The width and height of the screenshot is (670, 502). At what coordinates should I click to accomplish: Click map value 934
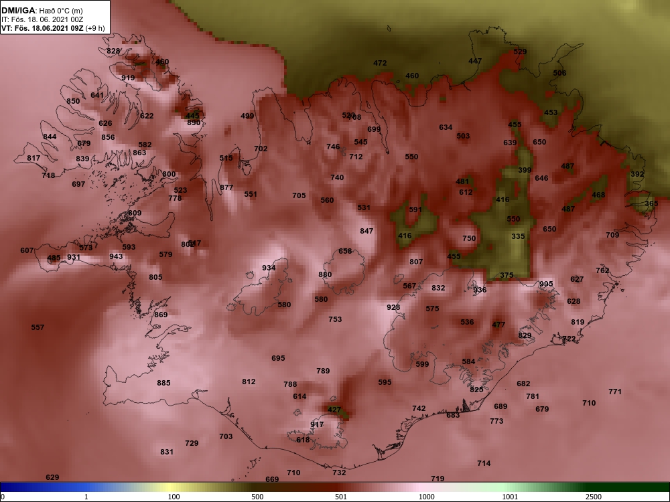click(x=269, y=268)
